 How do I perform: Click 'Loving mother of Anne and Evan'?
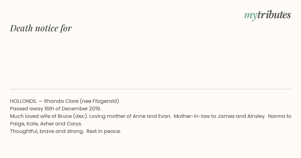pyautogui.click(x=130, y=116)
